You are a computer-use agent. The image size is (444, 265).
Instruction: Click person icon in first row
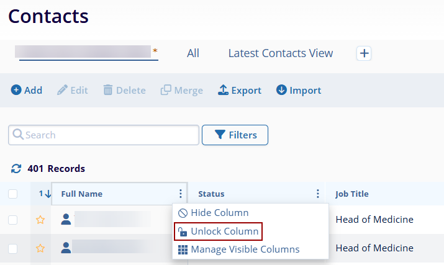[x=66, y=219]
